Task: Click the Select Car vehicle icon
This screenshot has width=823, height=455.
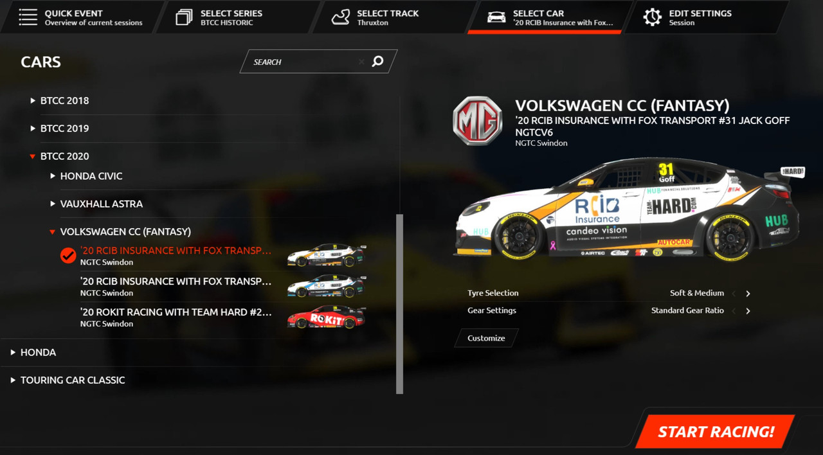Action: tap(496, 17)
